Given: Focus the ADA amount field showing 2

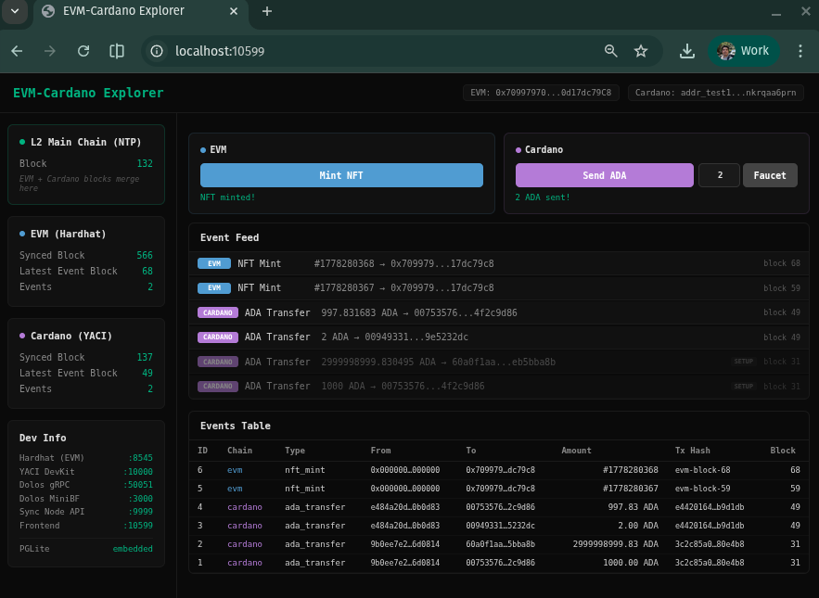Looking at the screenshot, I should 719,175.
